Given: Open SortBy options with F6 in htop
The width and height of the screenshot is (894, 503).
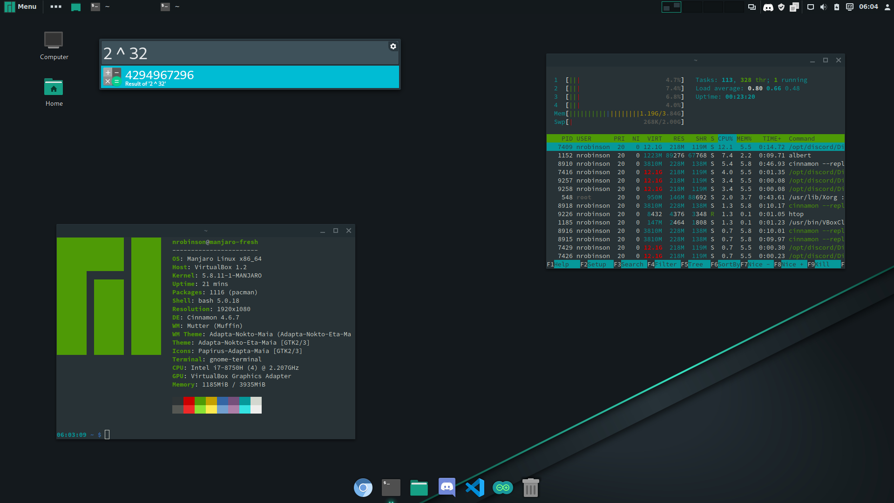Looking at the screenshot, I should tap(728, 264).
